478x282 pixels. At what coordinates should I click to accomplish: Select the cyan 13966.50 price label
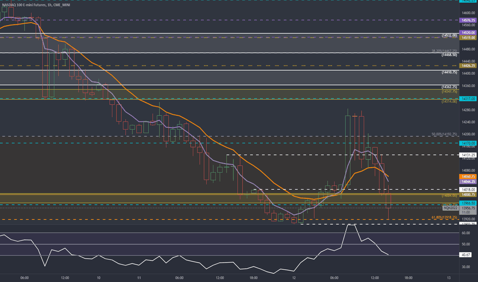[468, 203]
